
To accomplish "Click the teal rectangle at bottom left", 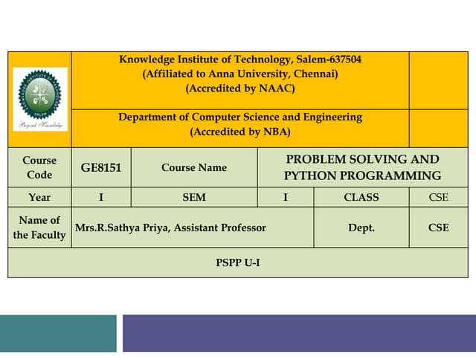I will pos(58,333).
